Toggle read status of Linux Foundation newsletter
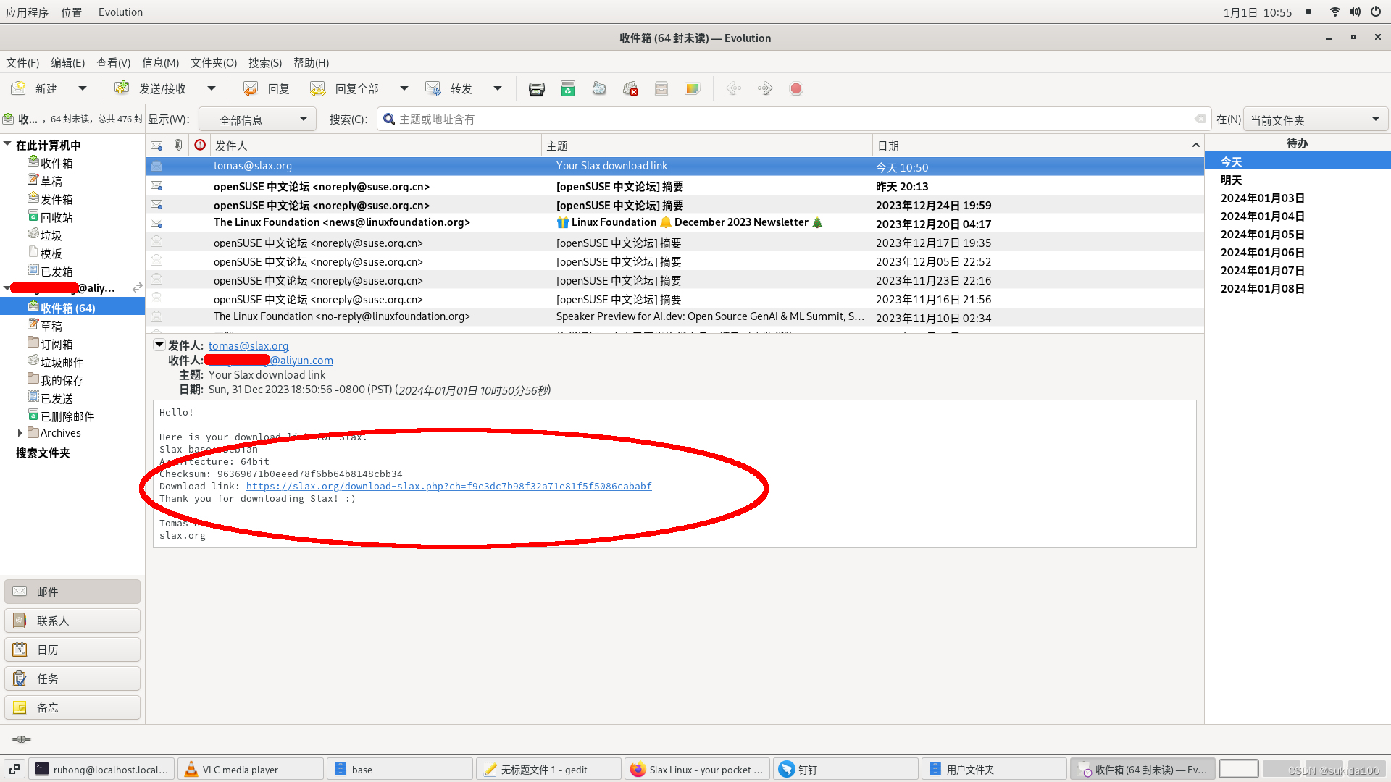 (x=156, y=223)
